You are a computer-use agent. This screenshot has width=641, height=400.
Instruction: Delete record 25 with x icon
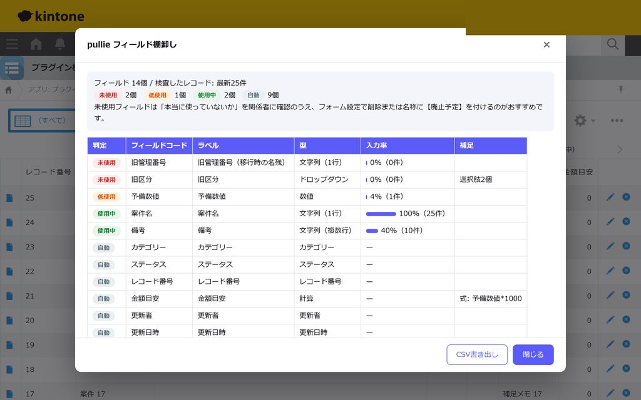[626, 197]
